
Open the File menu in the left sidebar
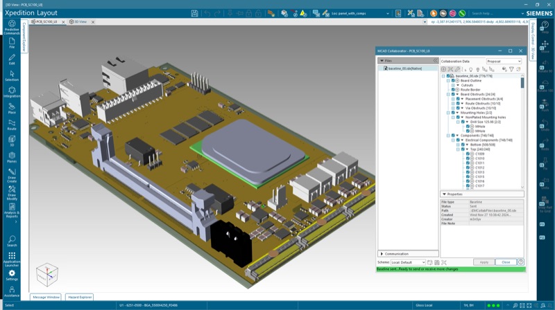[12, 43]
